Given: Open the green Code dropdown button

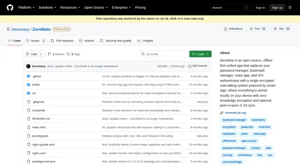Looking at the screenshot, I should point(200,54).
